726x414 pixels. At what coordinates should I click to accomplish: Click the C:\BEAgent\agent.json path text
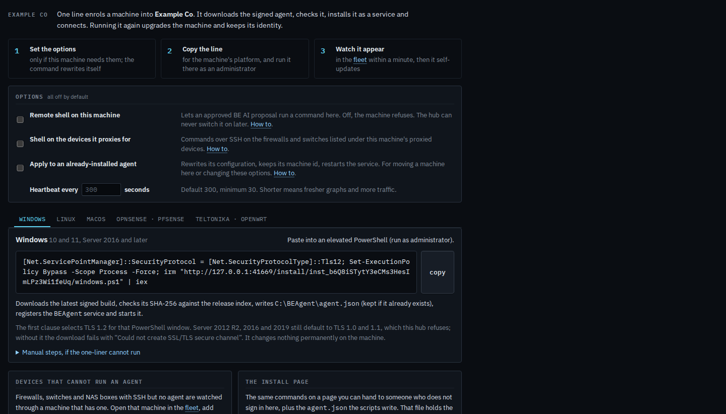(317, 304)
